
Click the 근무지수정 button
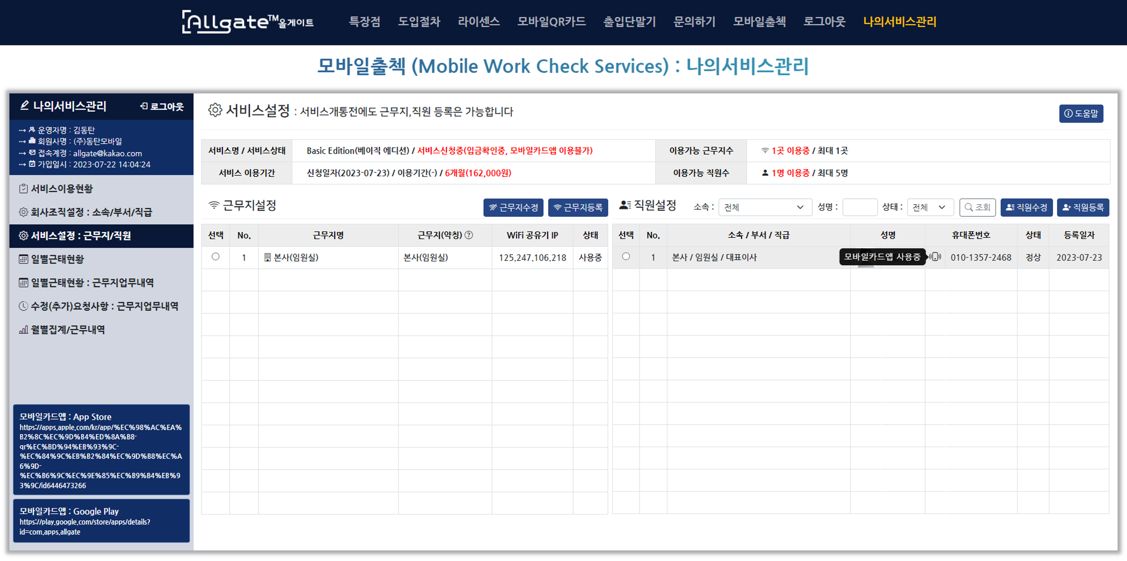tap(513, 207)
